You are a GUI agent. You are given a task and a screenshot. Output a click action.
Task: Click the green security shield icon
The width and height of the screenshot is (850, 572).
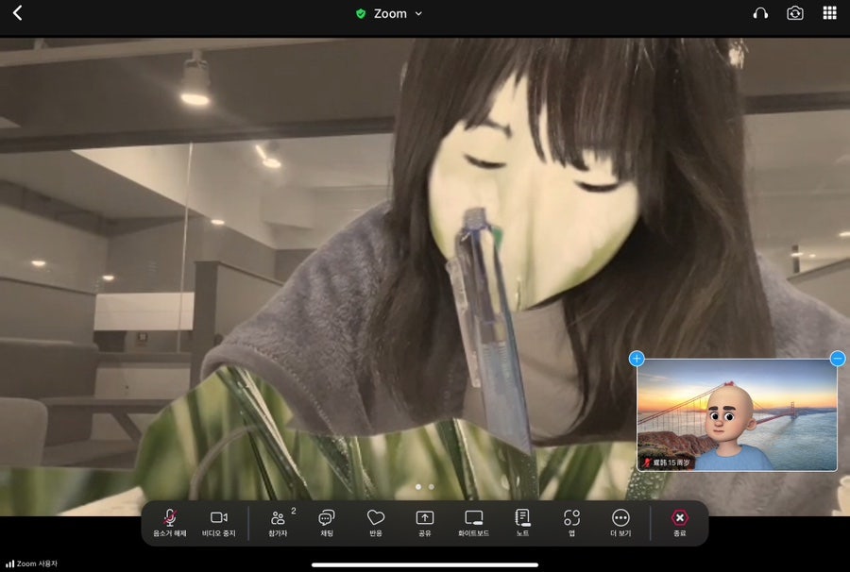pos(361,13)
